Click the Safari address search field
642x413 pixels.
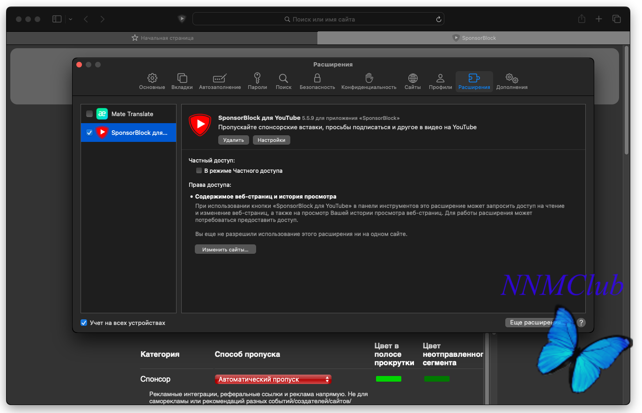[x=318, y=19]
